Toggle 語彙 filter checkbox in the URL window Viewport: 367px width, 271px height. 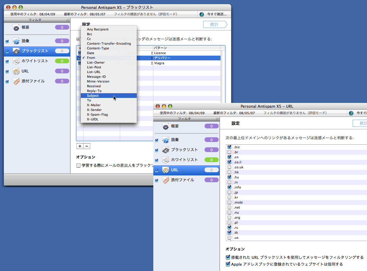tap(157, 140)
